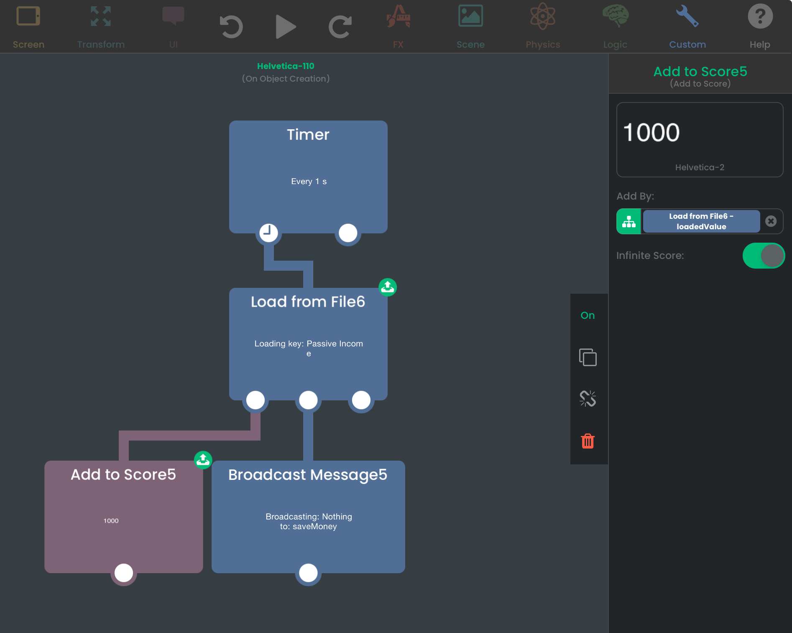Open the Transform tools icon
This screenshot has height=633, width=792.
(101, 16)
